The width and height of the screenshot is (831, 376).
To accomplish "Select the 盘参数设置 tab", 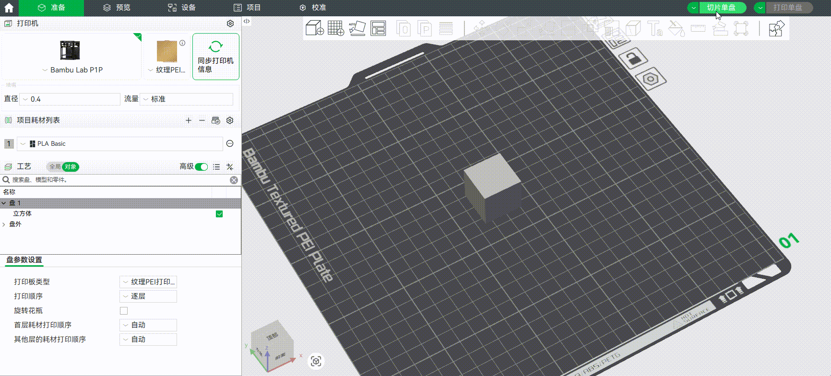I will pos(24,260).
